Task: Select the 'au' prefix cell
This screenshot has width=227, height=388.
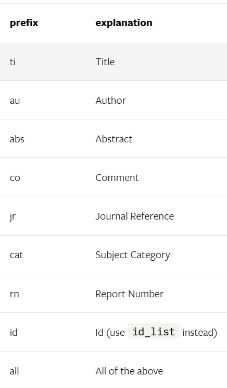Action: [x=15, y=101]
